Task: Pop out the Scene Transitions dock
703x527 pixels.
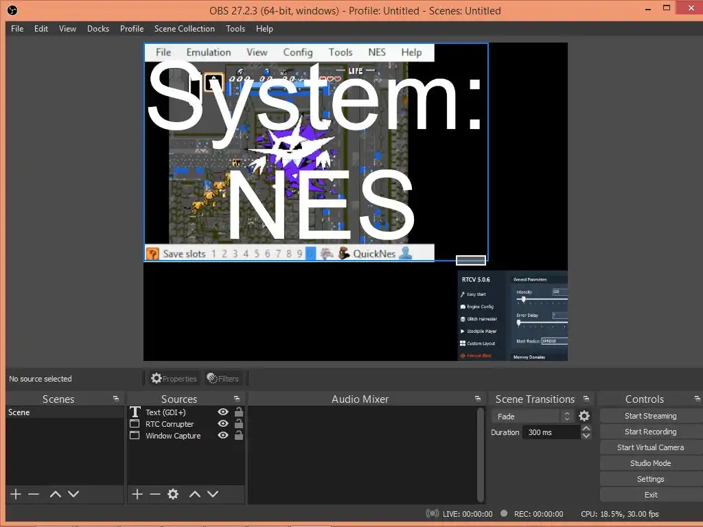Action: pyautogui.click(x=586, y=399)
